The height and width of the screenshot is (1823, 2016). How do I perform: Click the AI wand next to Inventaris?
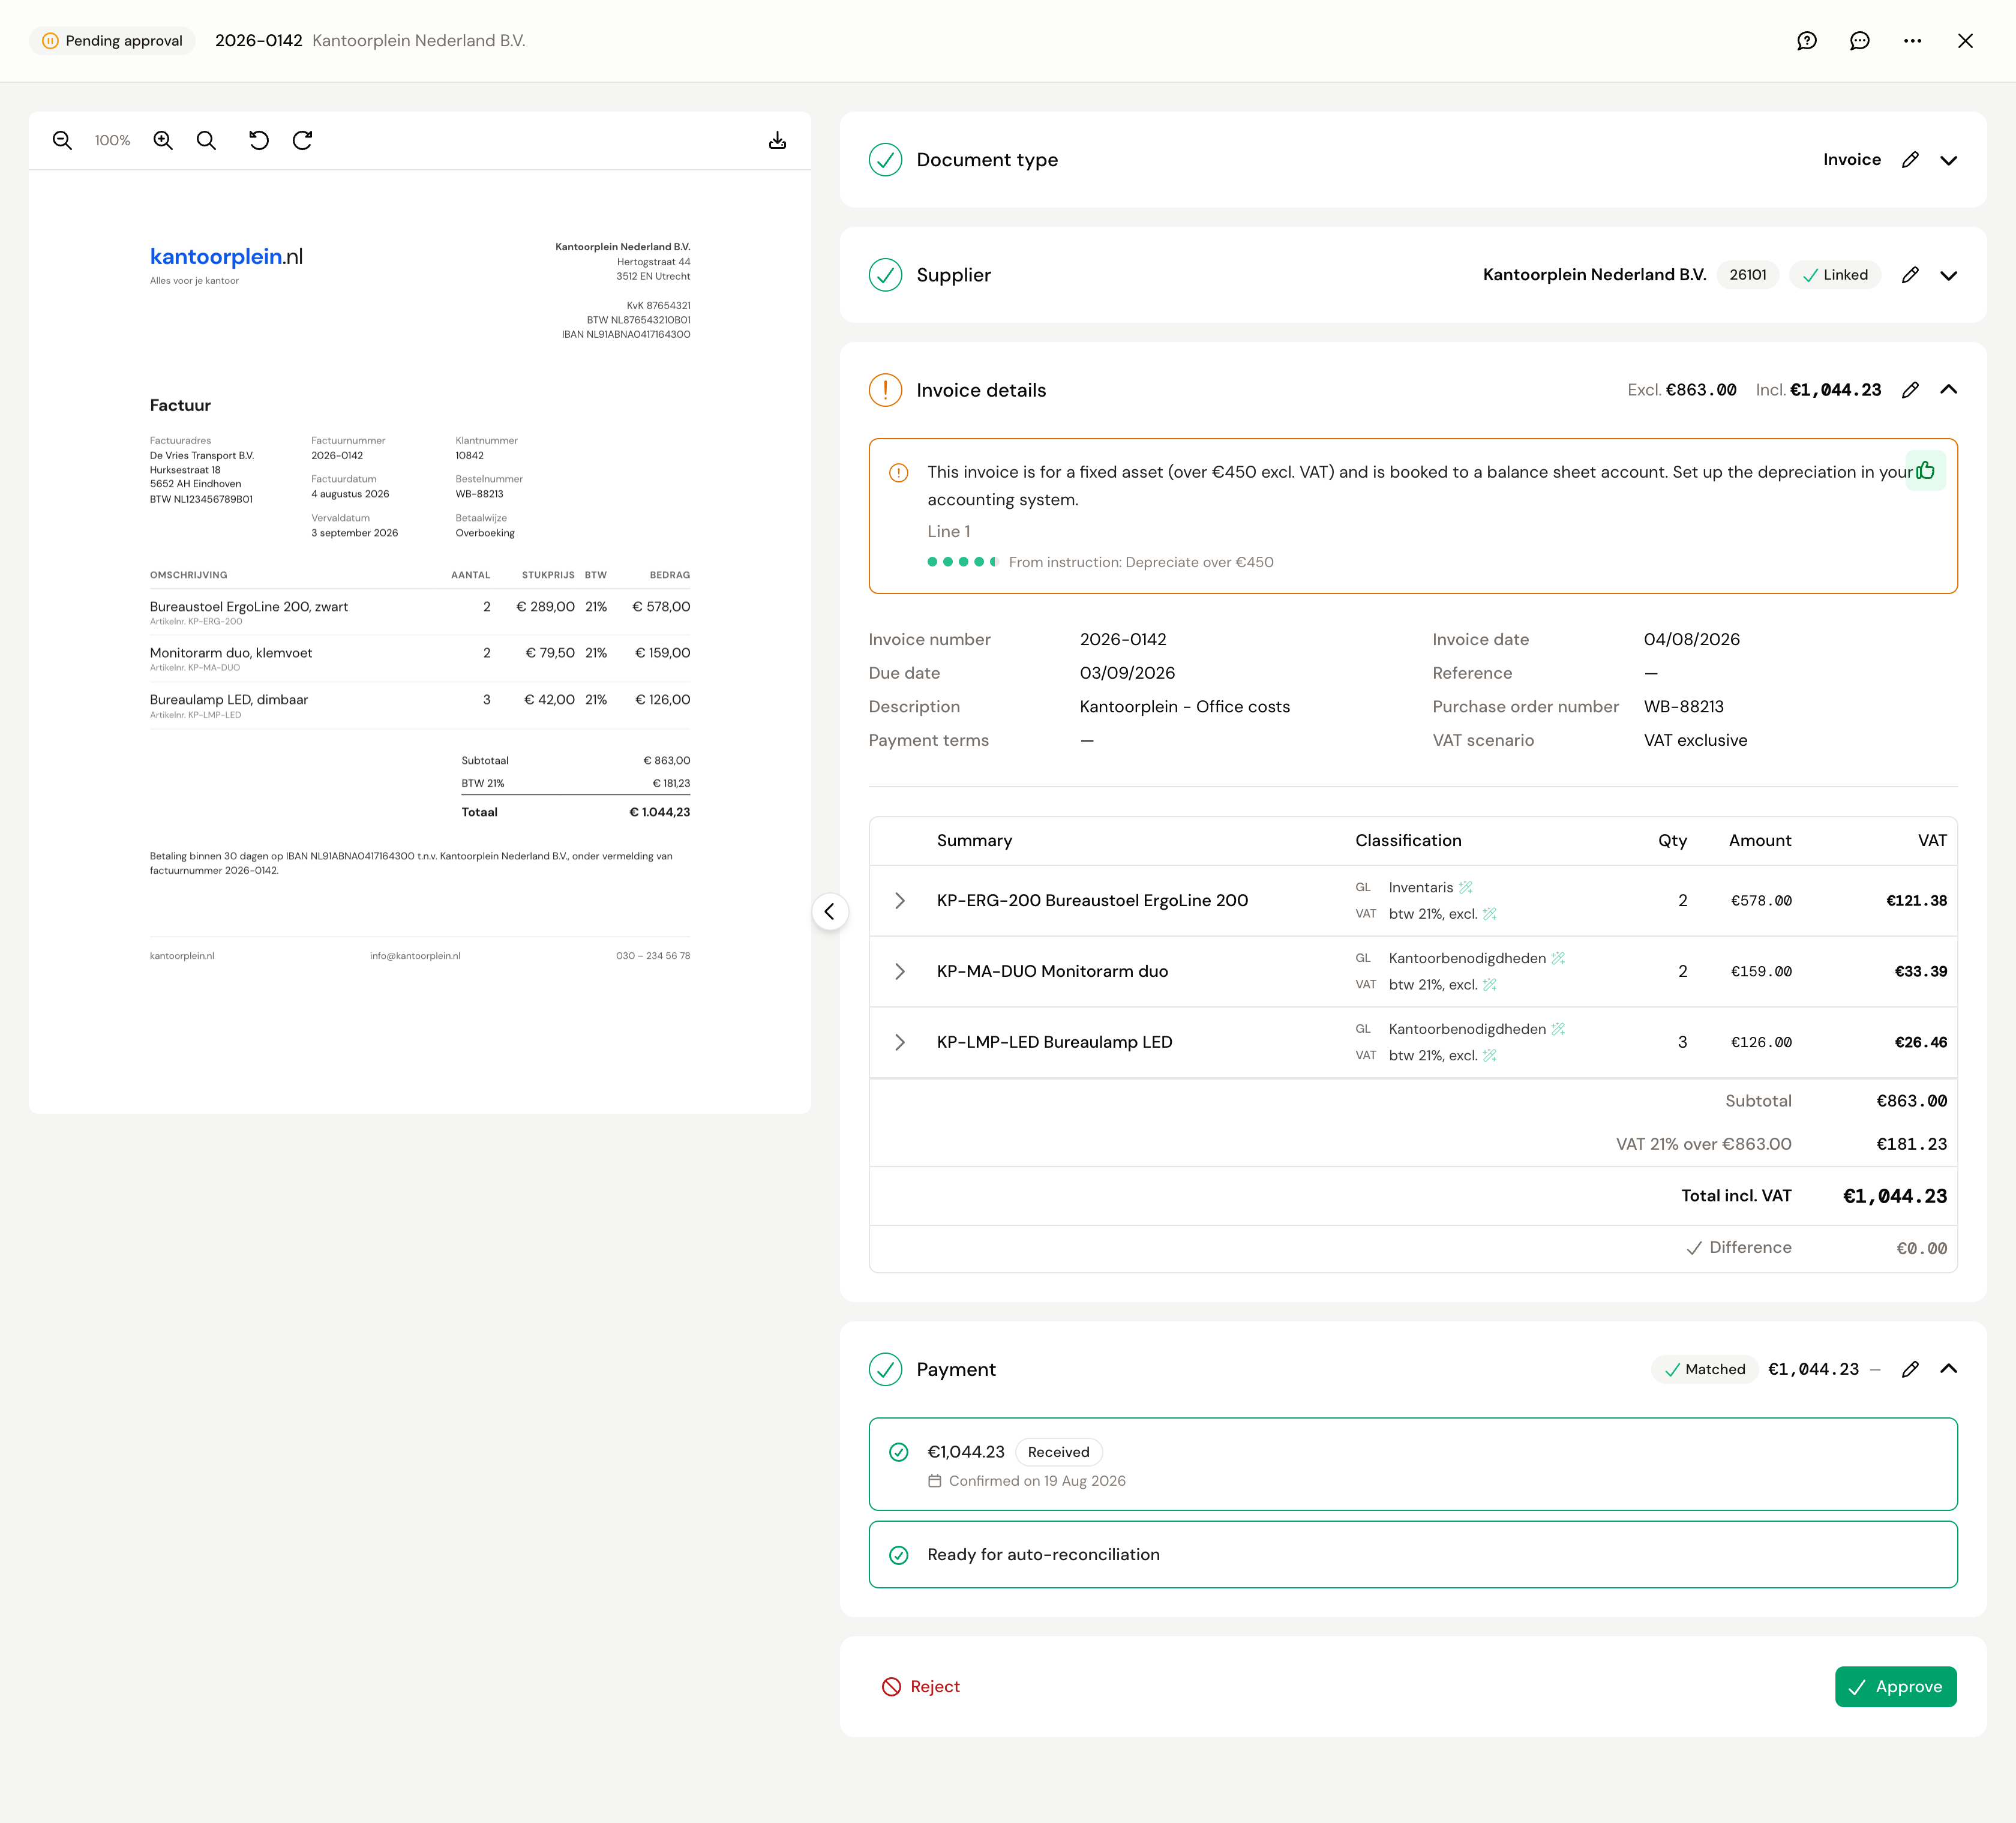click(x=1466, y=887)
